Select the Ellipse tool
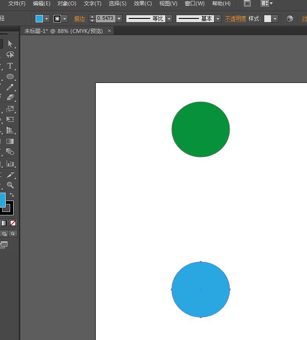This screenshot has width=307, height=340. pyautogui.click(x=10, y=76)
